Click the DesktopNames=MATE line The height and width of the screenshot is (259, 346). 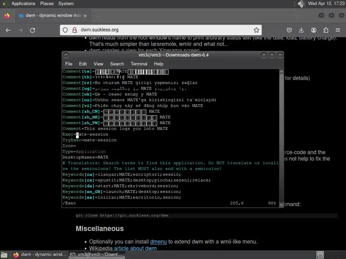point(85,157)
